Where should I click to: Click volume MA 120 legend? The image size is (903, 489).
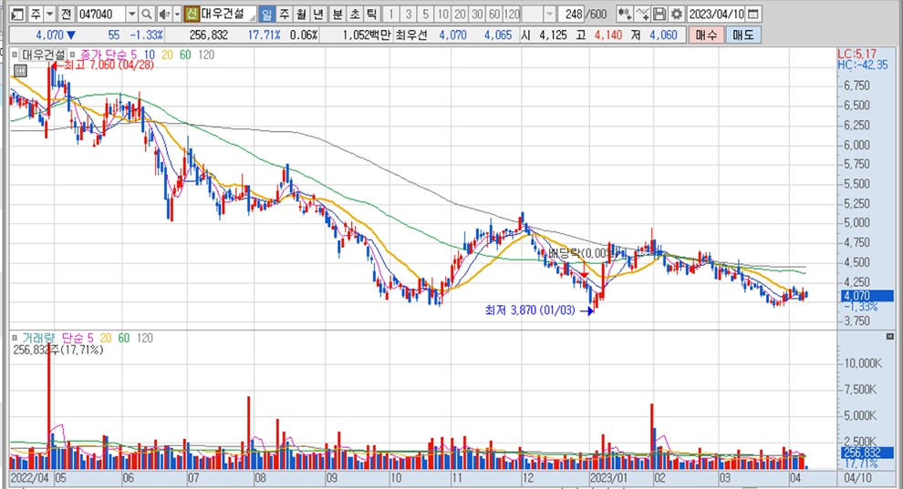tap(144, 339)
